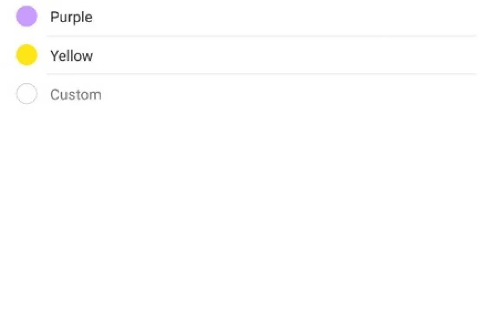Image resolution: width=497 pixels, height=311 pixels.
Task: Select the Yellow text label
Action: point(71,56)
